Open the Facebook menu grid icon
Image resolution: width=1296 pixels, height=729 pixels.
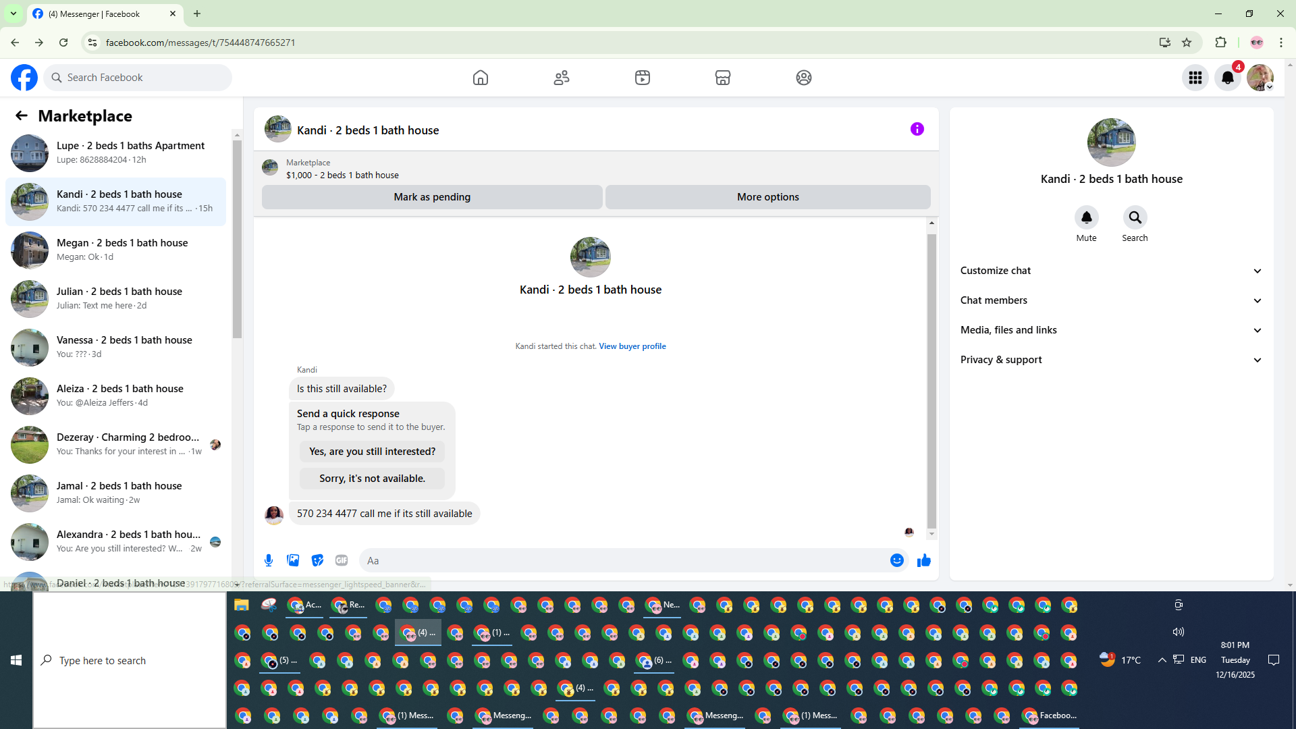coord(1195,78)
